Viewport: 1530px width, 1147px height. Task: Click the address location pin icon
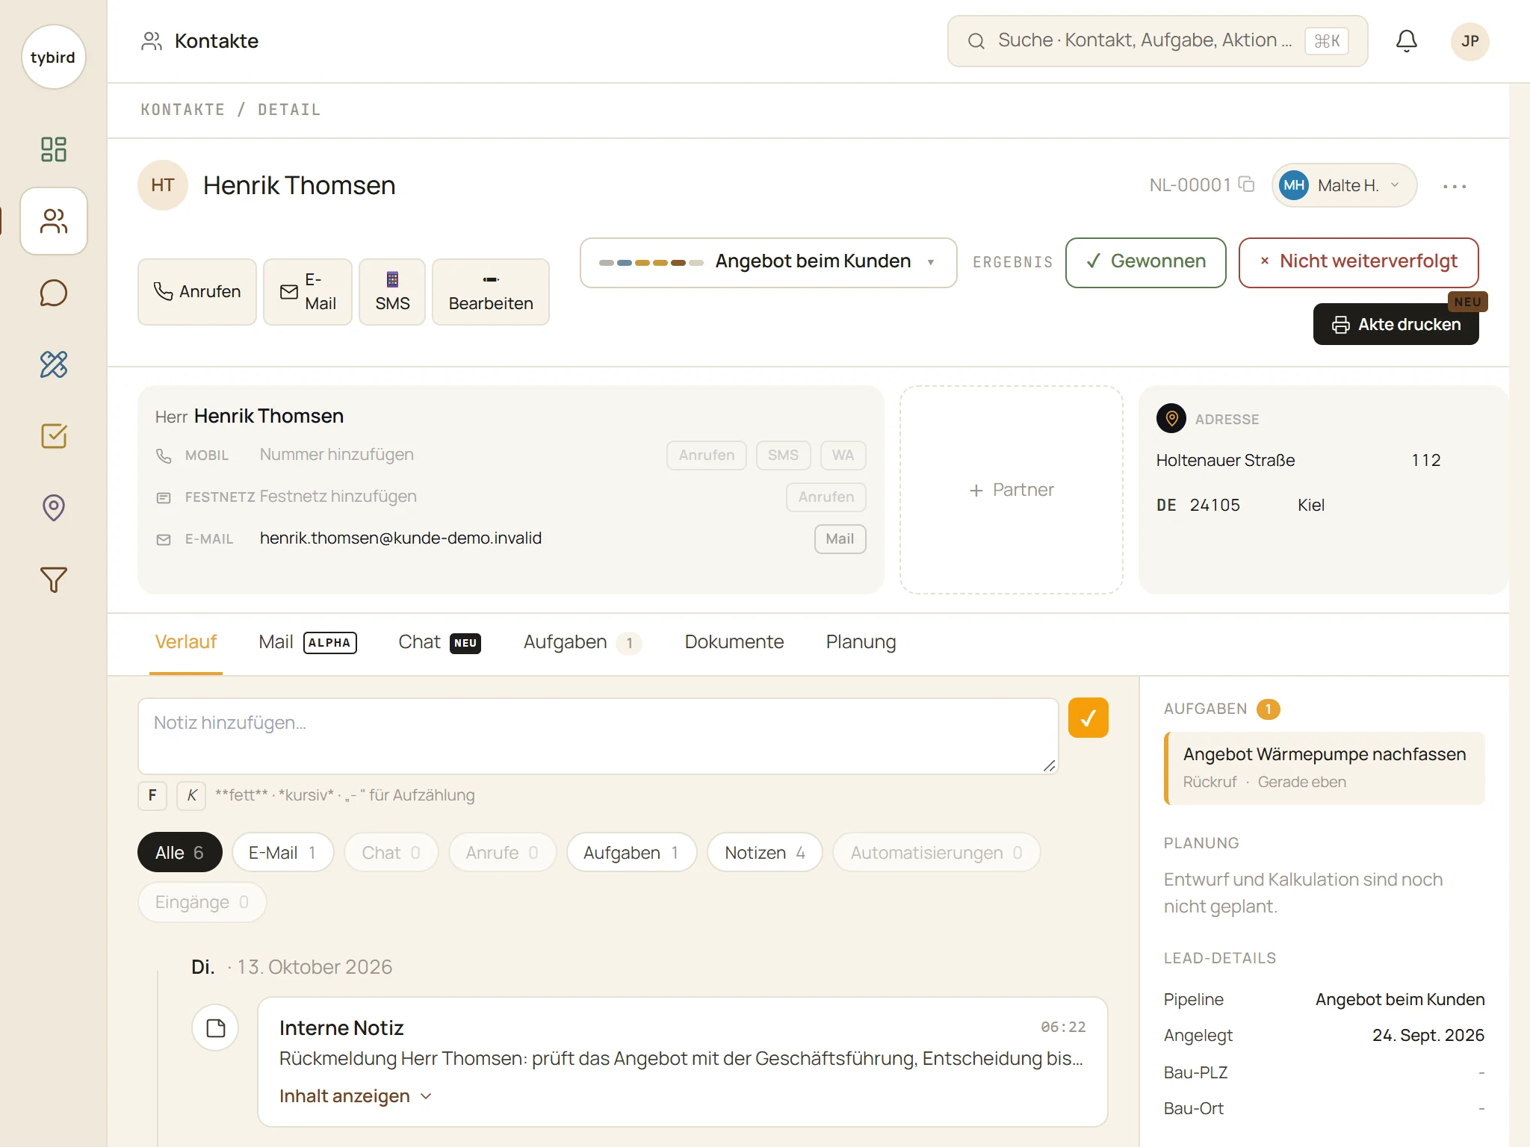click(1171, 418)
